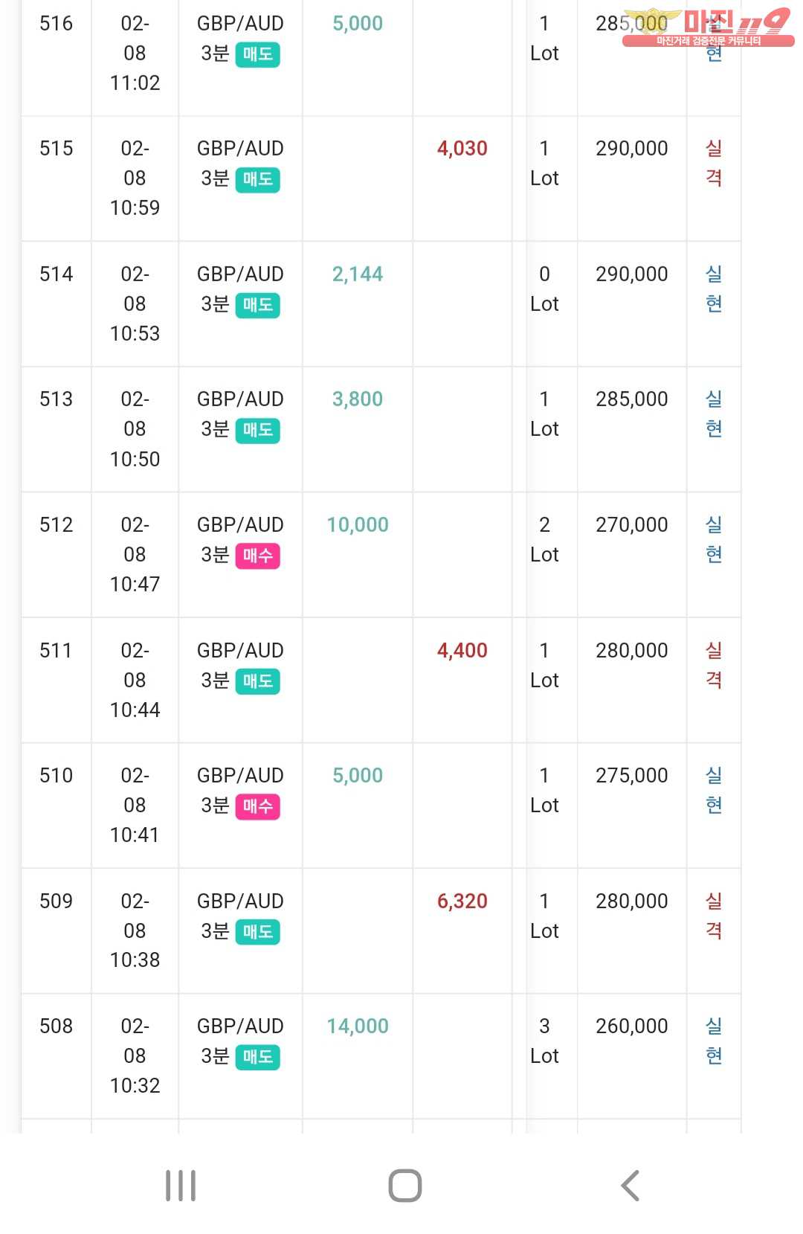Tap the Android back arrow icon

coord(631,1186)
